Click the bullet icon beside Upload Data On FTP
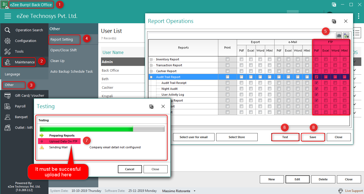 click(x=42, y=141)
